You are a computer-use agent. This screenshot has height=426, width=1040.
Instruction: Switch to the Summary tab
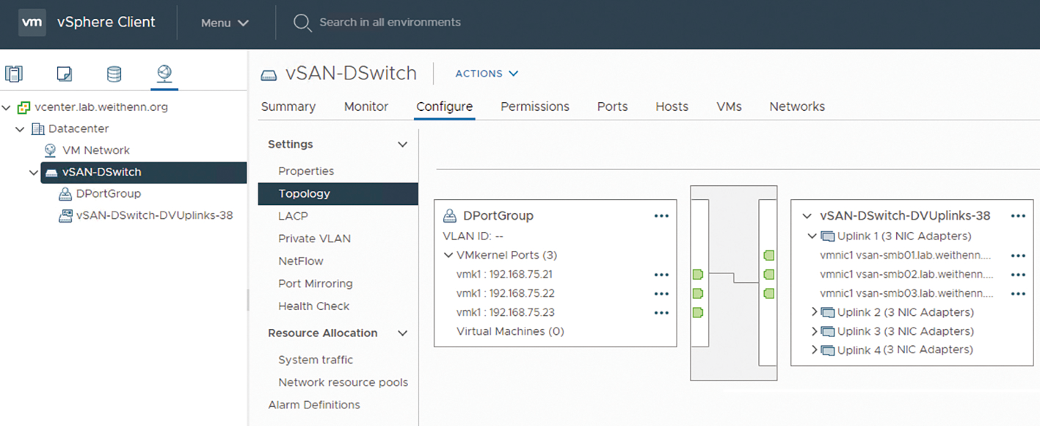click(288, 106)
